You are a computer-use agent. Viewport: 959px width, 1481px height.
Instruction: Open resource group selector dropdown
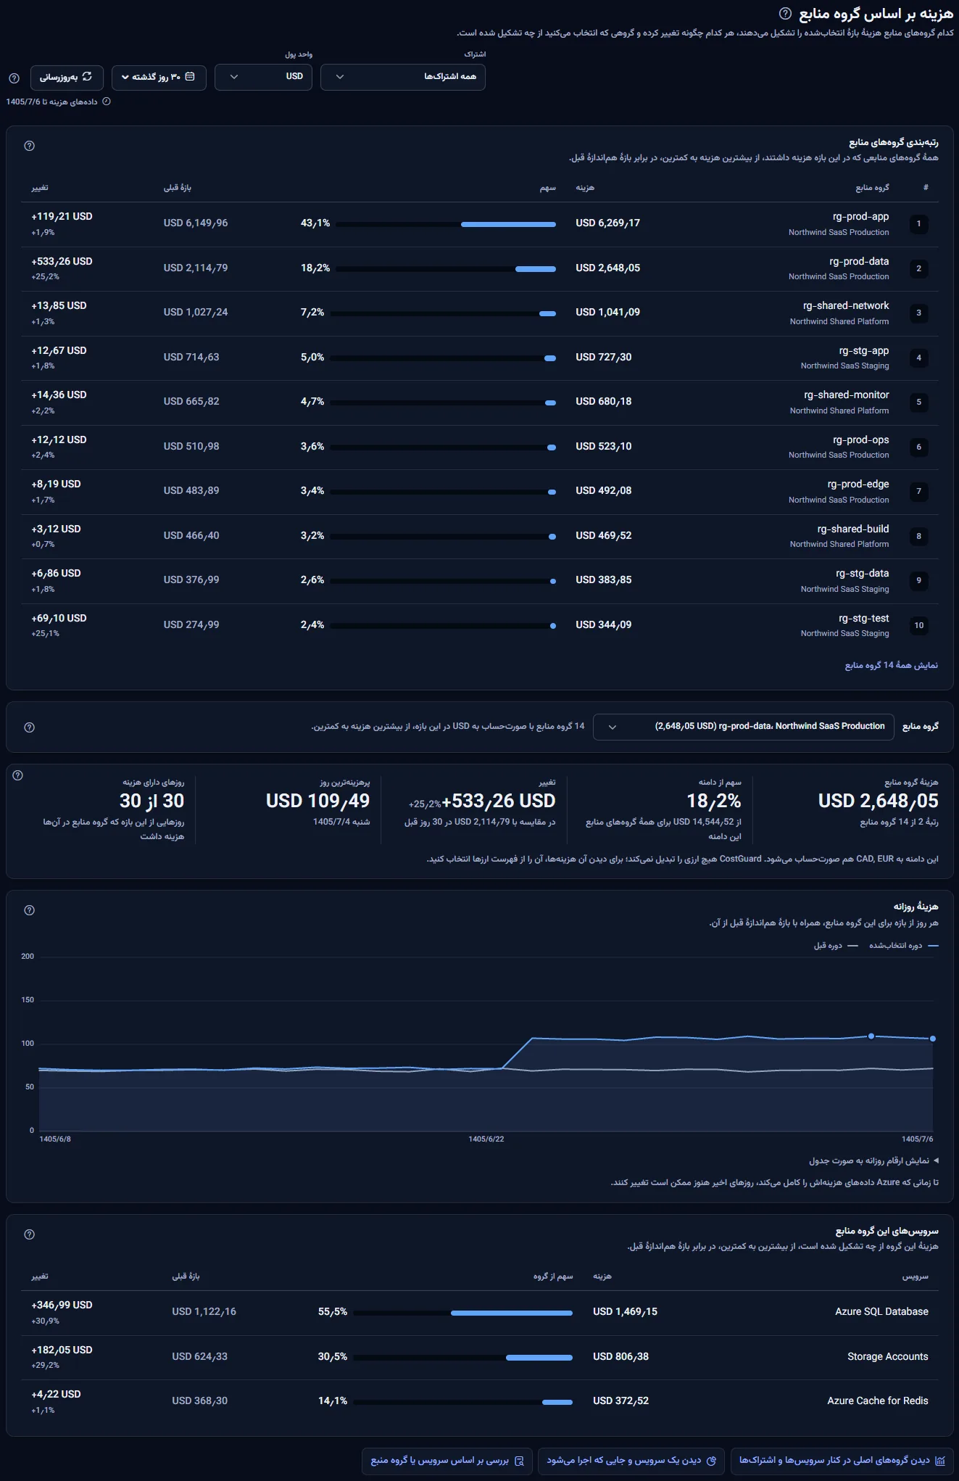[744, 727]
